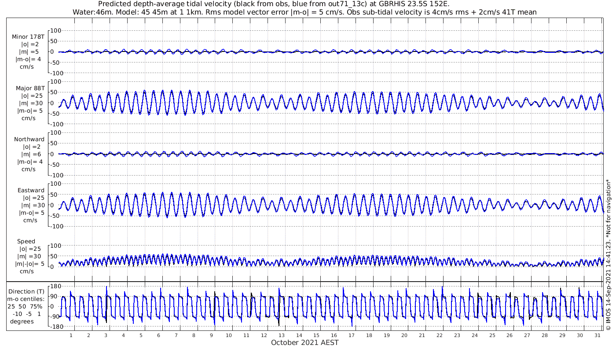
Task: Click the 'Speed' panel label
Action: 26,242
